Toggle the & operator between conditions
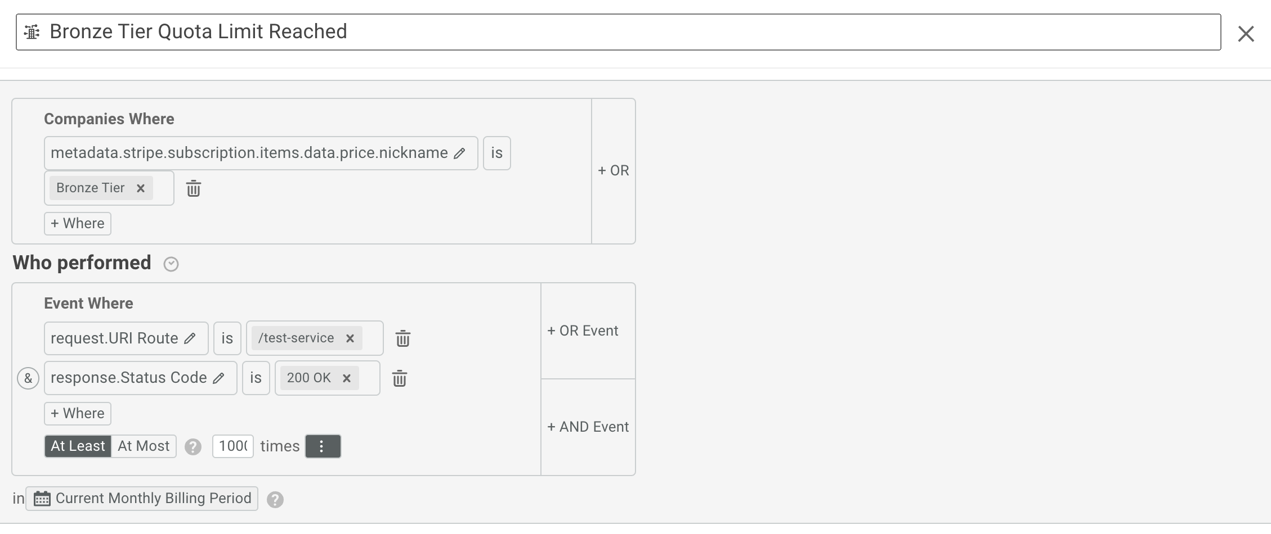Image resolution: width=1271 pixels, height=534 pixels. coord(28,378)
